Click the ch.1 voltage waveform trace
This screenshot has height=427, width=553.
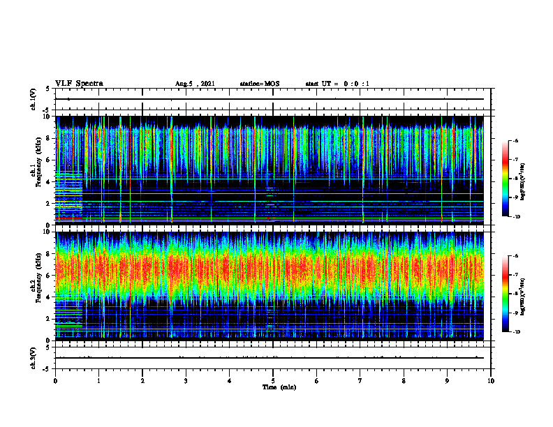(x=270, y=99)
